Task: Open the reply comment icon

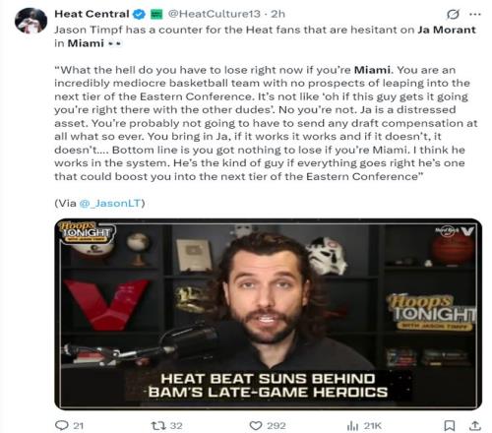Action: [x=61, y=425]
